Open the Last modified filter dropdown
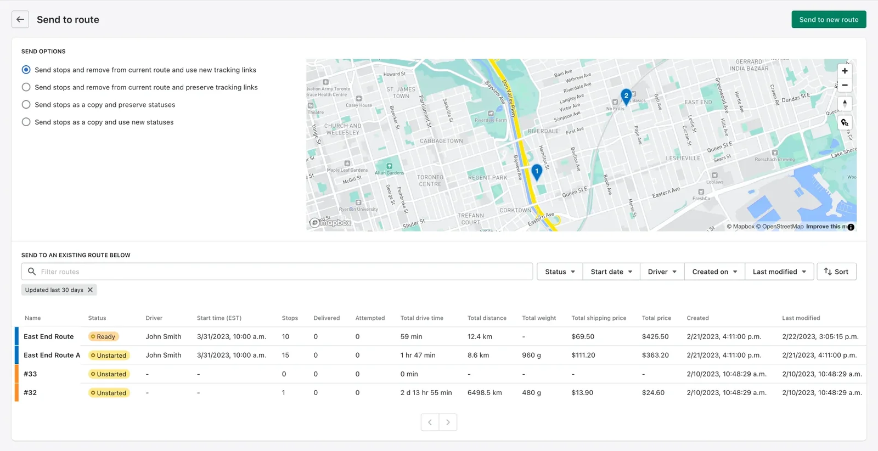Screen dimensions: 878x451 click(779, 272)
